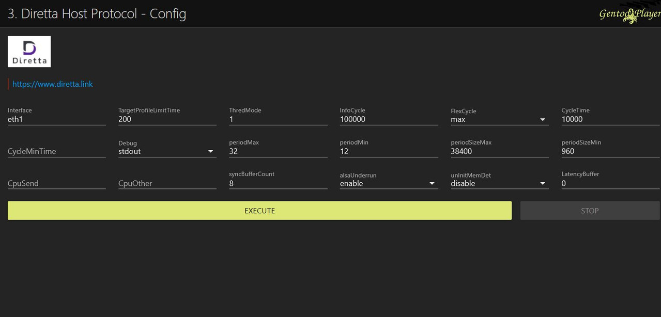This screenshot has height=317, width=661.
Task: Focus the empty CycleMinTime field
Action: [x=56, y=151]
